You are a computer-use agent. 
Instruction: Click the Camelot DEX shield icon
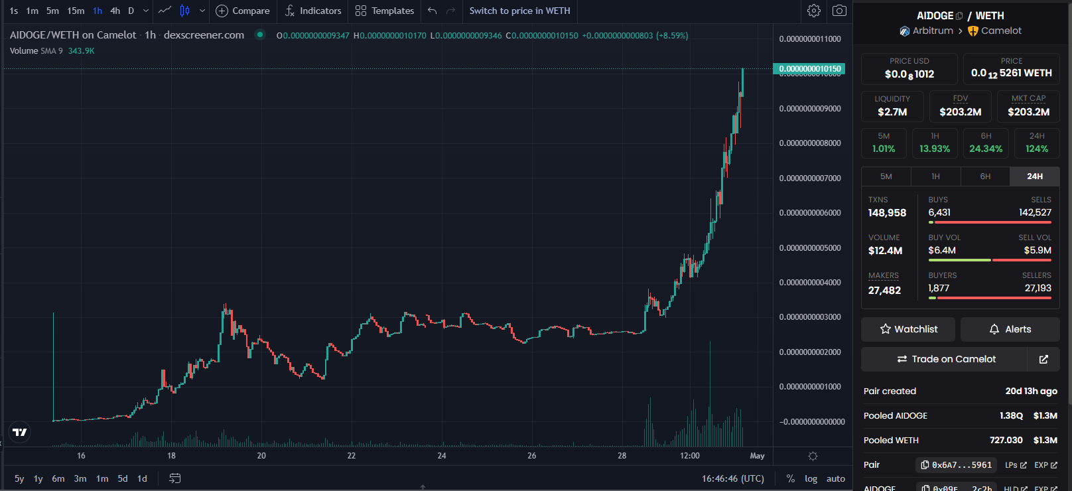click(x=973, y=31)
